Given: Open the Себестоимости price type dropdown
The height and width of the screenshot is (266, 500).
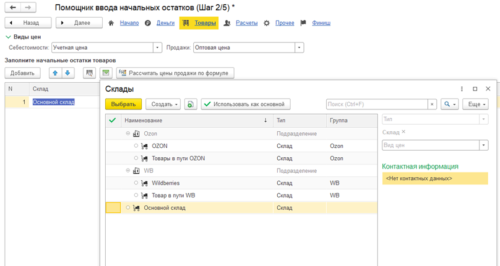Looking at the screenshot, I should (158, 48).
